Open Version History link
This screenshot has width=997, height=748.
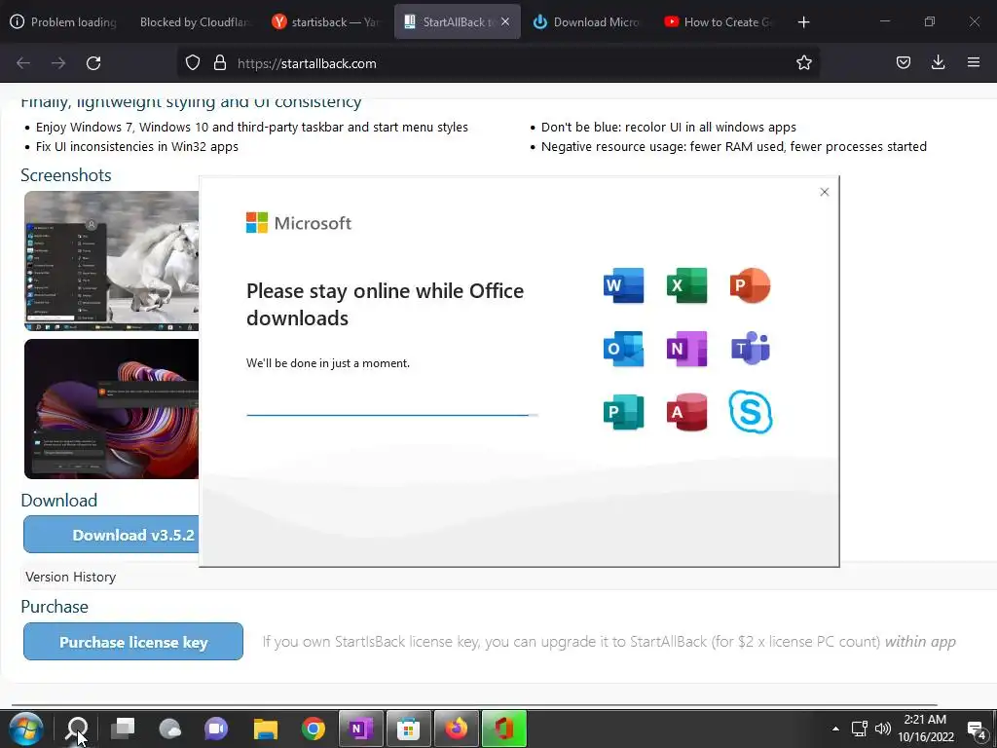point(70,577)
